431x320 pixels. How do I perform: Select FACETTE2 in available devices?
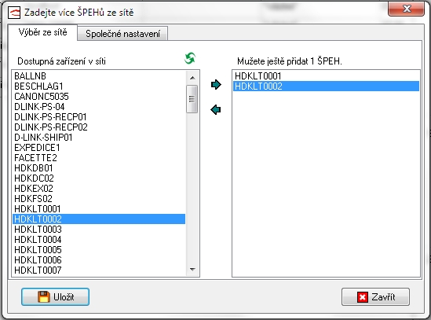tap(99, 158)
